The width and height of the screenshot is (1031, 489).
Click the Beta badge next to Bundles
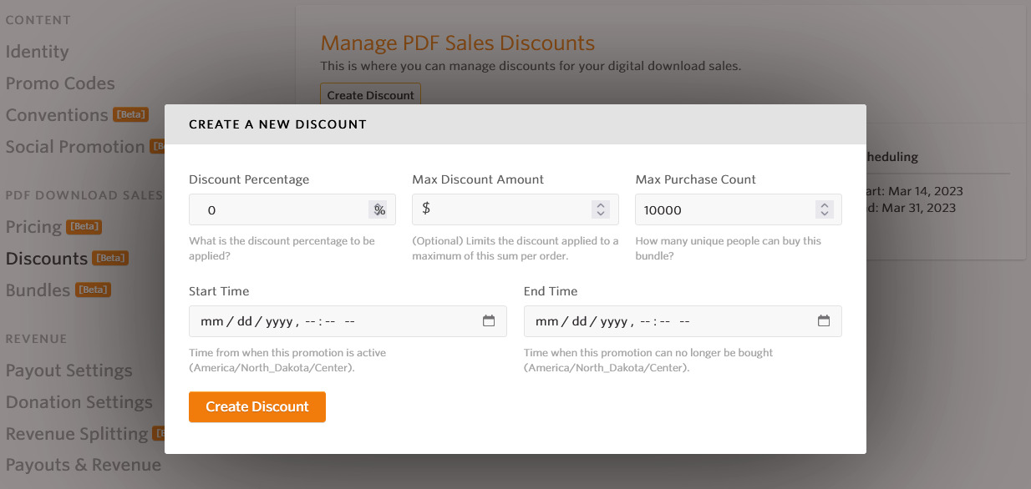pos(93,290)
